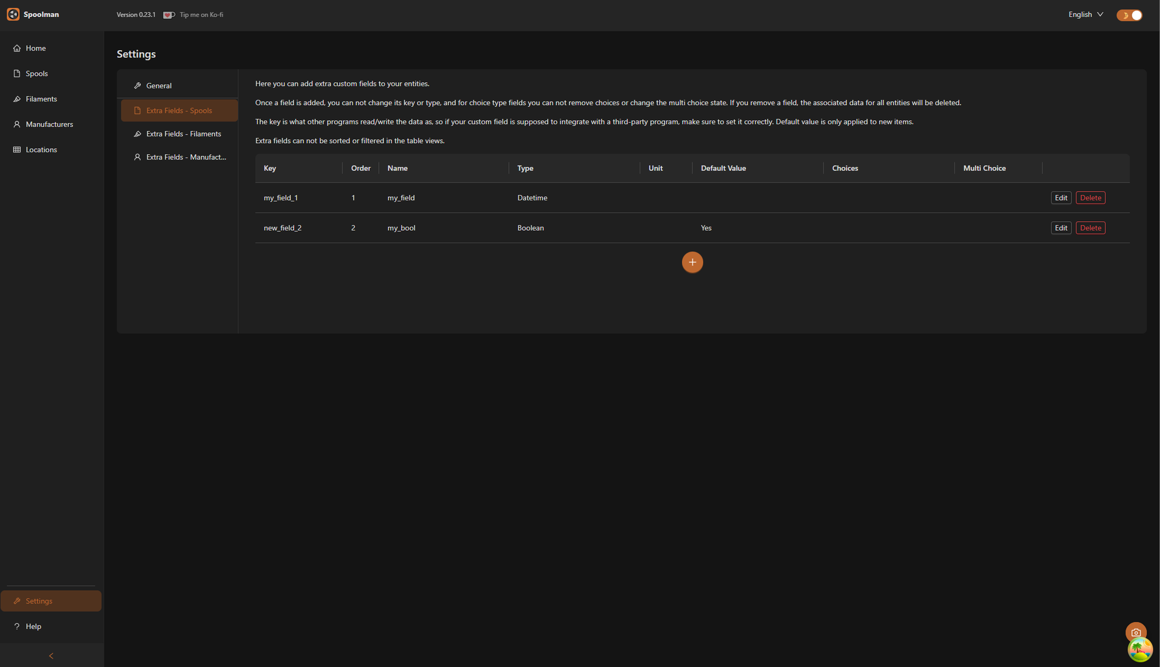This screenshot has width=1160, height=667.
Task: Click the palm tree sunset avatar icon
Action: 1140,650
